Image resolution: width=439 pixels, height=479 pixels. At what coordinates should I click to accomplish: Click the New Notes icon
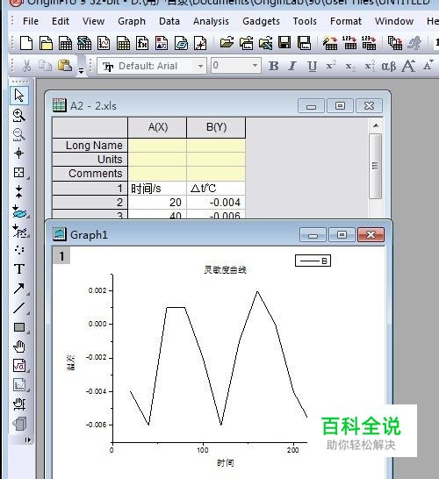pos(181,43)
